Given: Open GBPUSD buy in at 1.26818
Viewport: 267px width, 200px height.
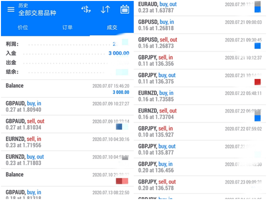Looking at the screenshot, I should 200,25.
